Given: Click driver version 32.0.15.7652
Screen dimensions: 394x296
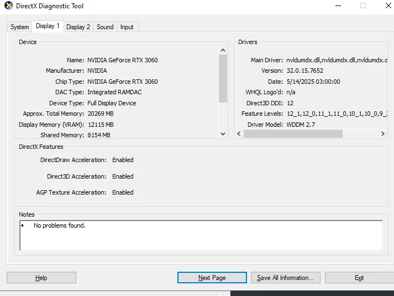Looking at the screenshot, I should click(305, 71).
